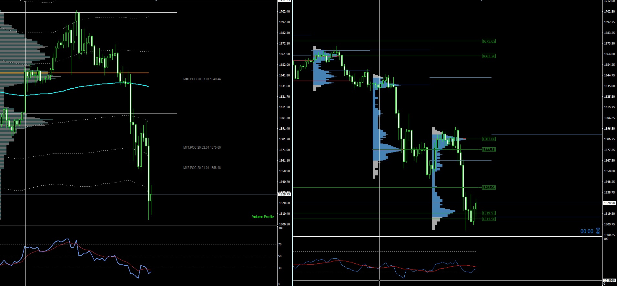The image size is (618, 286).
Task: Select the M#0.POC 20.03.01 1640.44 label
Action: pyautogui.click(x=202, y=79)
